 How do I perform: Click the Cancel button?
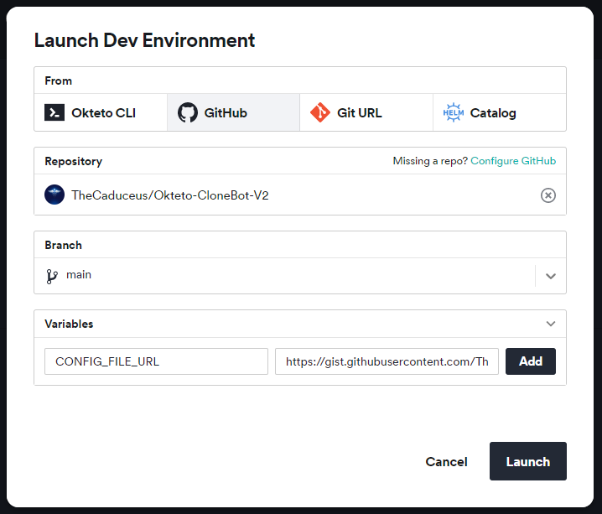point(446,461)
